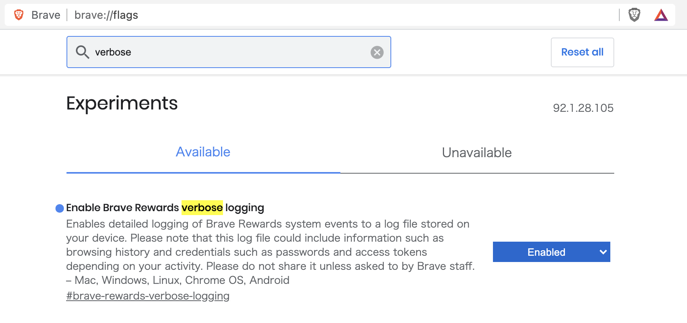The image size is (687, 323).
Task: Switch to the Available tab
Action: point(203,153)
